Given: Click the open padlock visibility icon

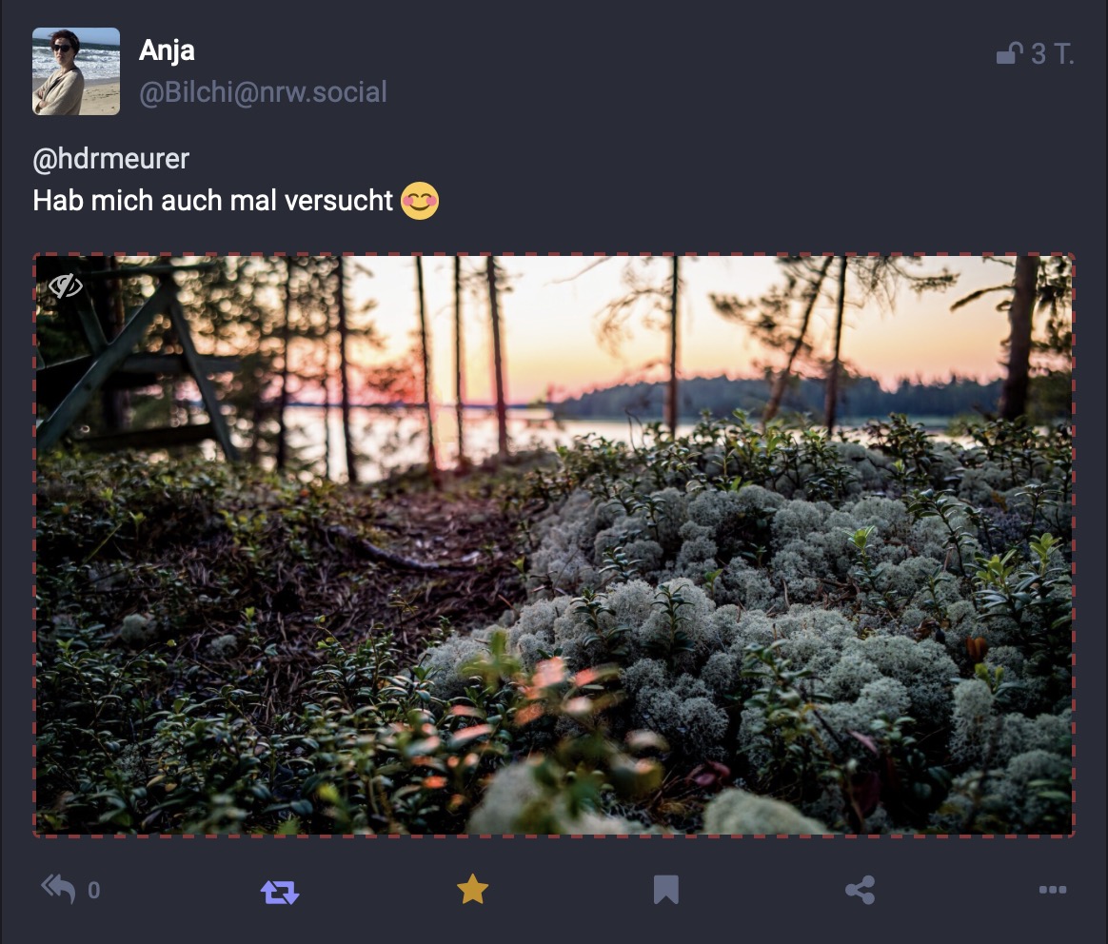Looking at the screenshot, I should point(1010,53).
